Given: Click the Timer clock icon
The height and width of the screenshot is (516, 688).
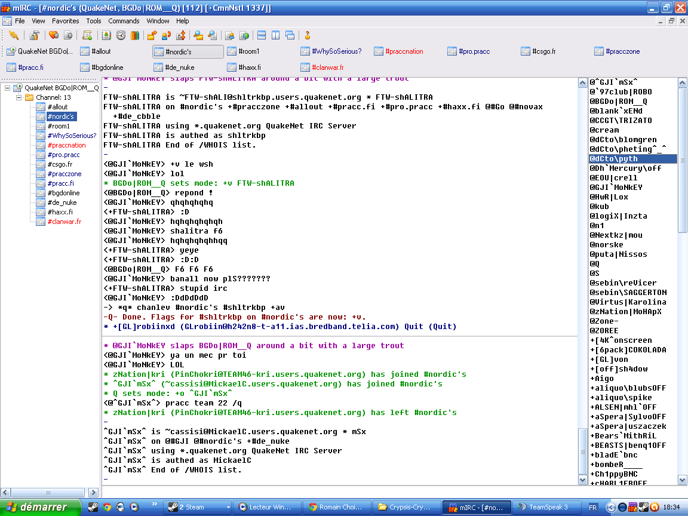Looking at the screenshot, I should 121,35.
